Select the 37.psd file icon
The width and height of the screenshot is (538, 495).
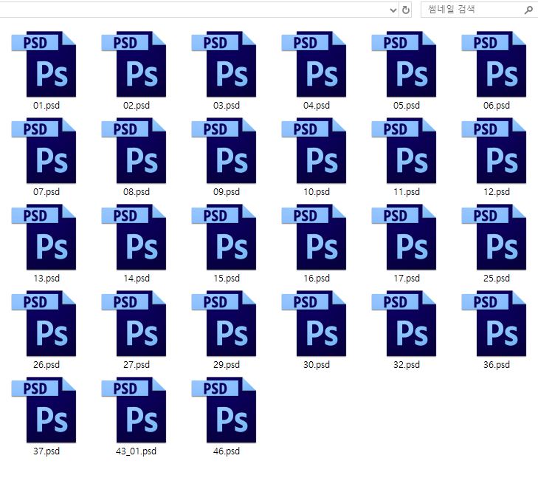tap(44, 410)
